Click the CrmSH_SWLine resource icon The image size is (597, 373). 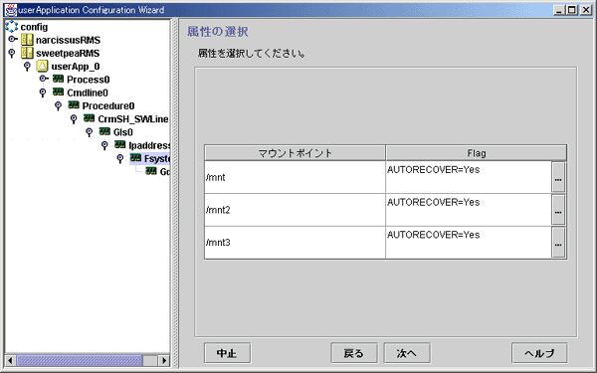click(x=90, y=118)
